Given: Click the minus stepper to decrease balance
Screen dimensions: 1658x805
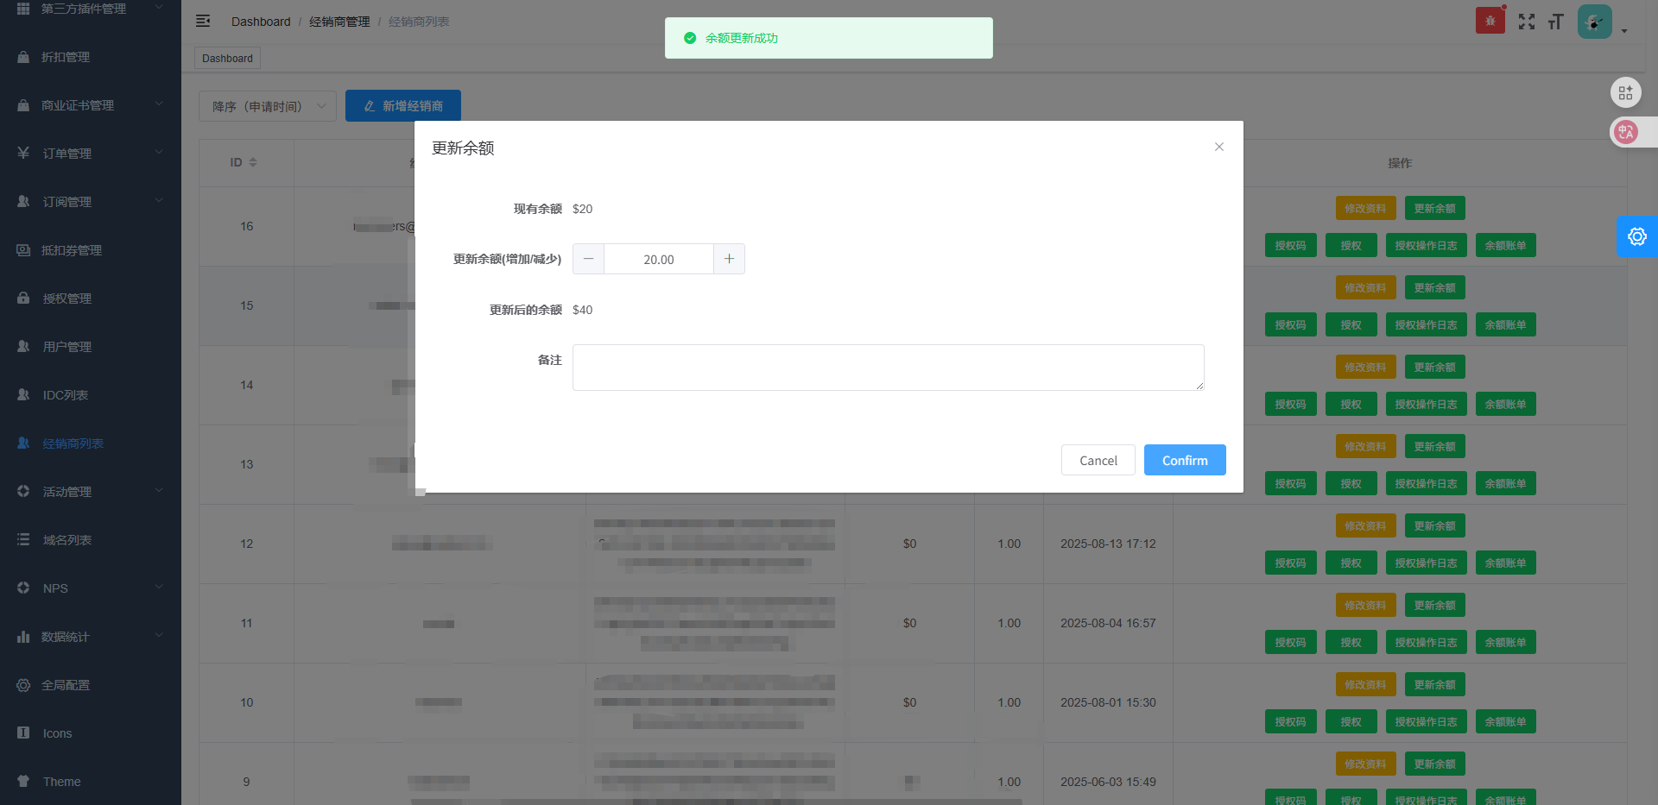Looking at the screenshot, I should coord(588,259).
